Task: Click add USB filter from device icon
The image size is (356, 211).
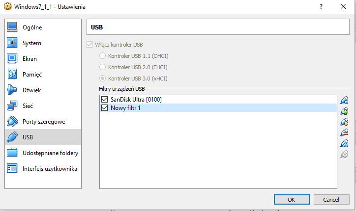Action: 344,111
